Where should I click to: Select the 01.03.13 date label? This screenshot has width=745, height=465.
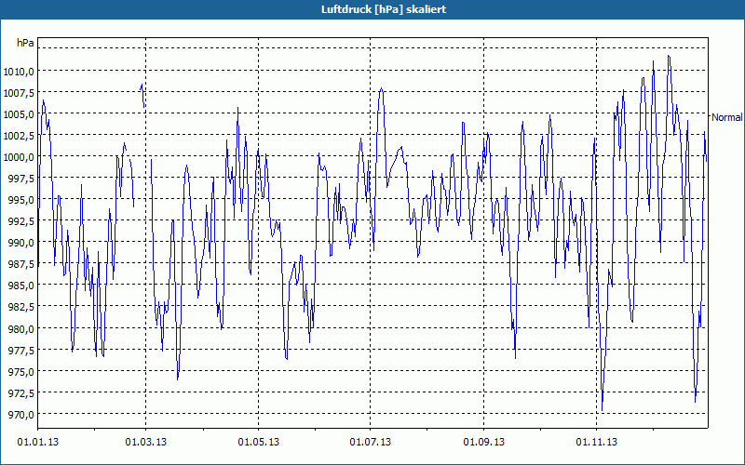tap(146, 443)
